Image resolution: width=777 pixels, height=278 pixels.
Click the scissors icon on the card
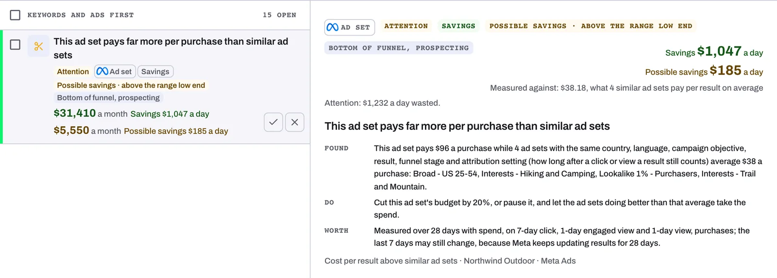[38, 46]
